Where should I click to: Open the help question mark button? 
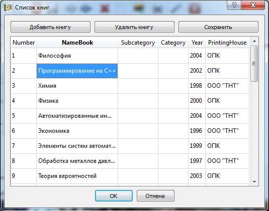coord(234,5)
